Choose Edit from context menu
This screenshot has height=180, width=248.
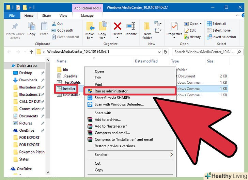pos(98,78)
